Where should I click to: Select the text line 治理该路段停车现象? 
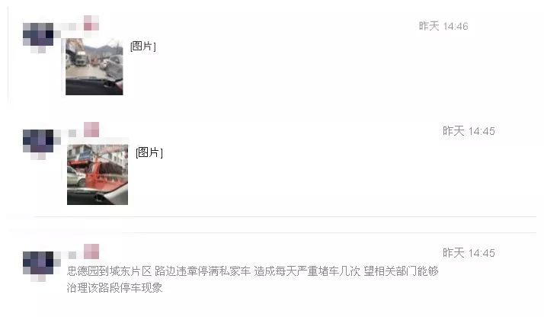pyautogui.click(x=114, y=287)
